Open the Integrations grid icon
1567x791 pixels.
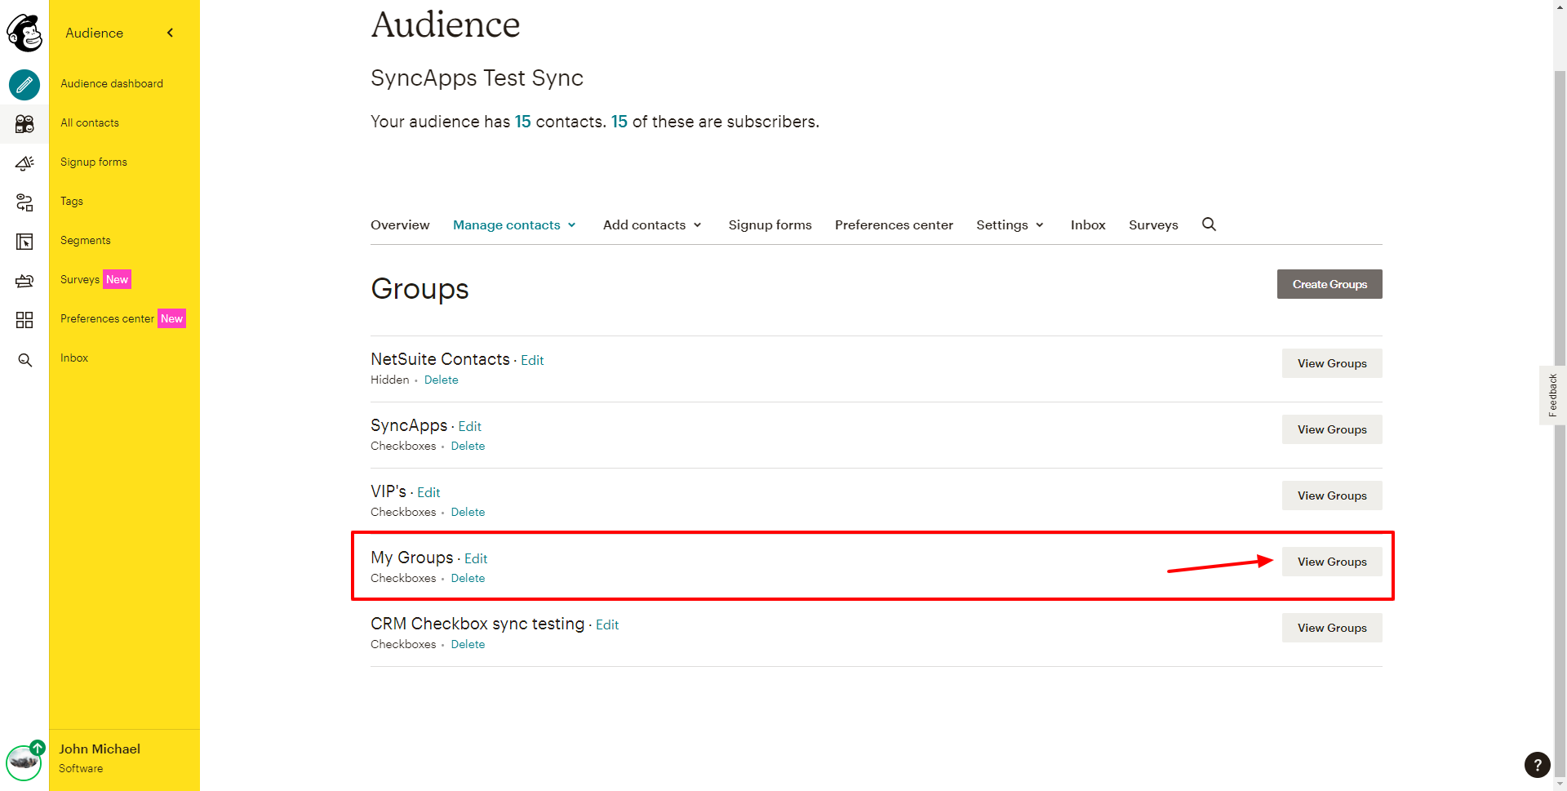(x=24, y=320)
